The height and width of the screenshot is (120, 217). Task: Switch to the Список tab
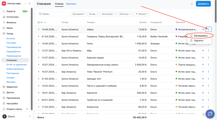(59, 4)
